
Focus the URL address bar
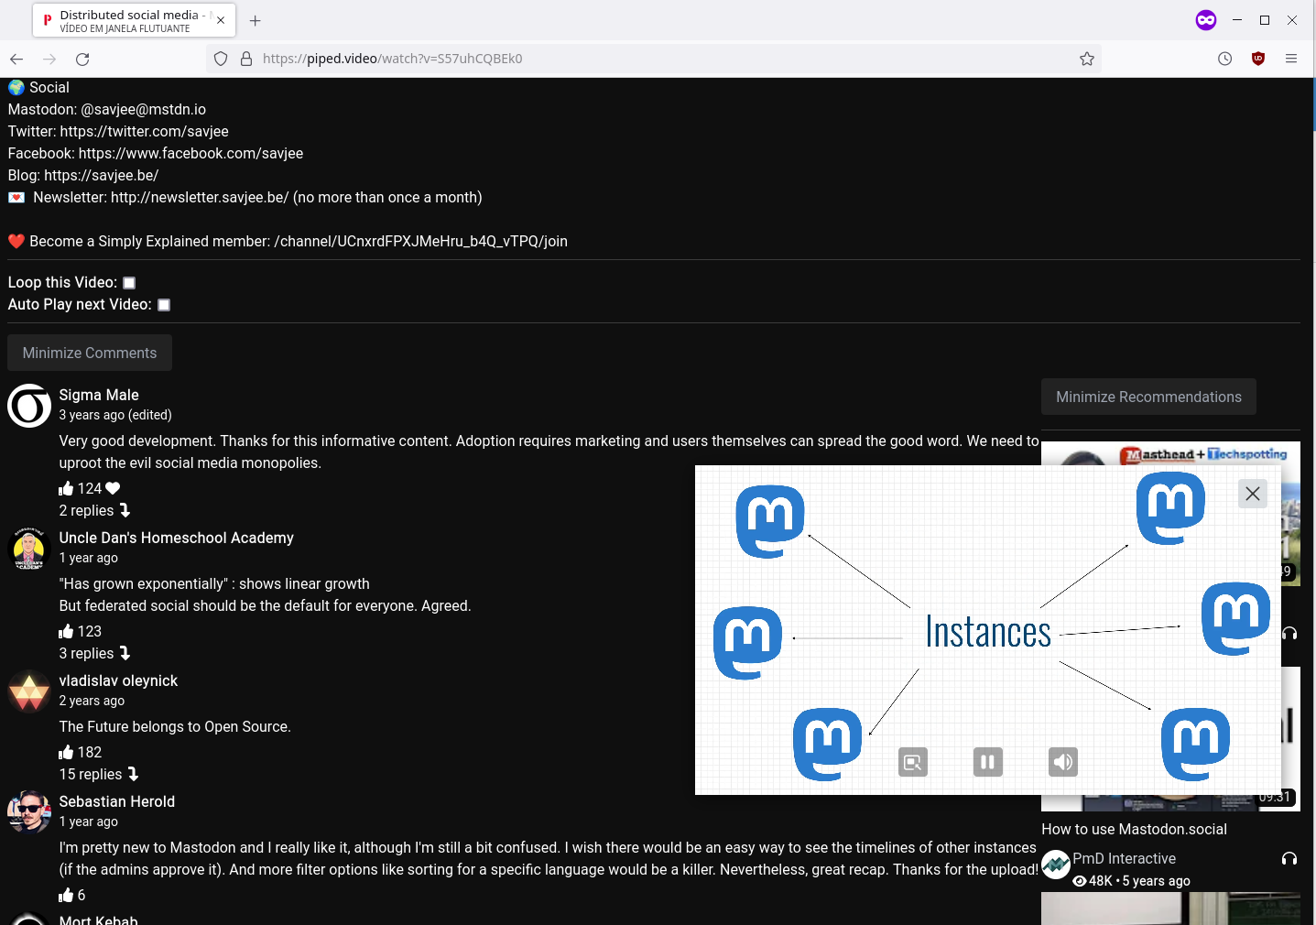[641, 59]
